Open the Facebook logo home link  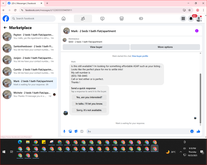6,19
